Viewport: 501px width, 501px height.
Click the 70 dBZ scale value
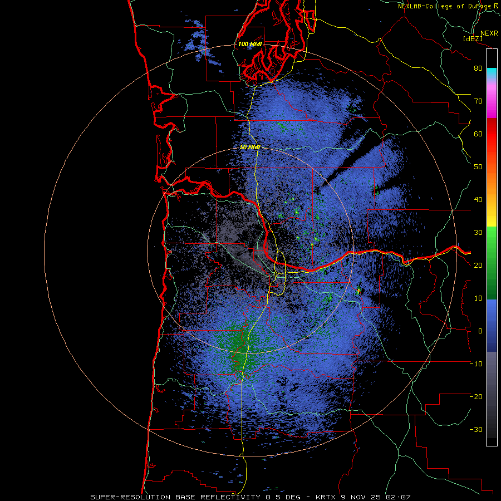pos(478,101)
